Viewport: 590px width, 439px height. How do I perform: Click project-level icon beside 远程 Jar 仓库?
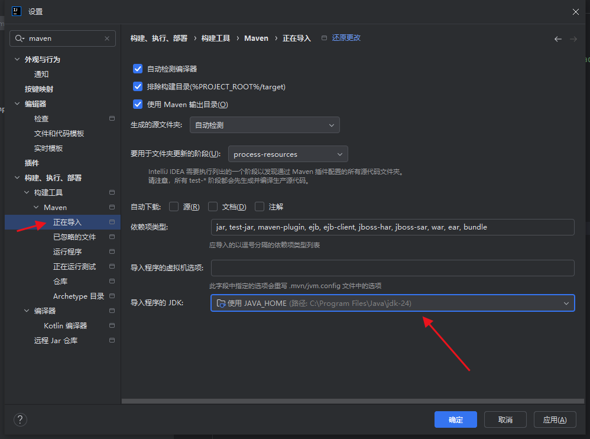pos(112,340)
